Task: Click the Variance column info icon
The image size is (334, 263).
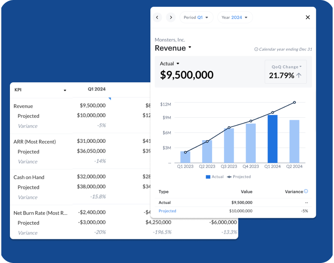Action: point(306,191)
